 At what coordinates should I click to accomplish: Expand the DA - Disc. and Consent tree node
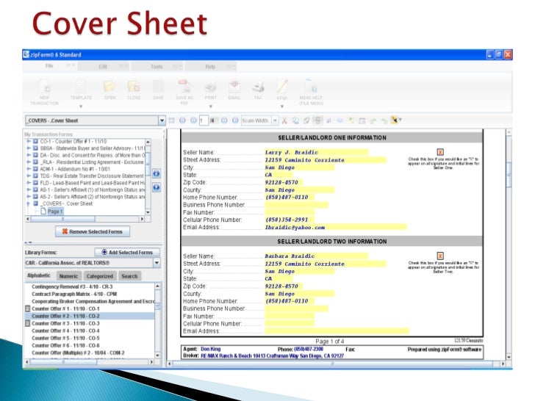tap(29, 155)
